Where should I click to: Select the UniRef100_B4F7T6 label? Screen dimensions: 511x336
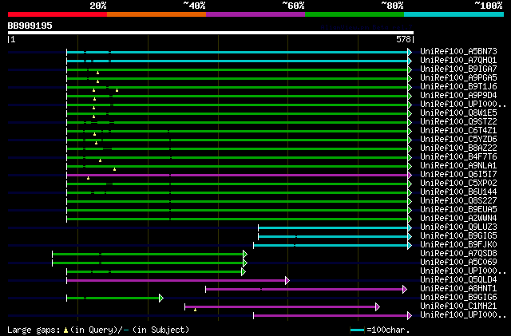458,157
